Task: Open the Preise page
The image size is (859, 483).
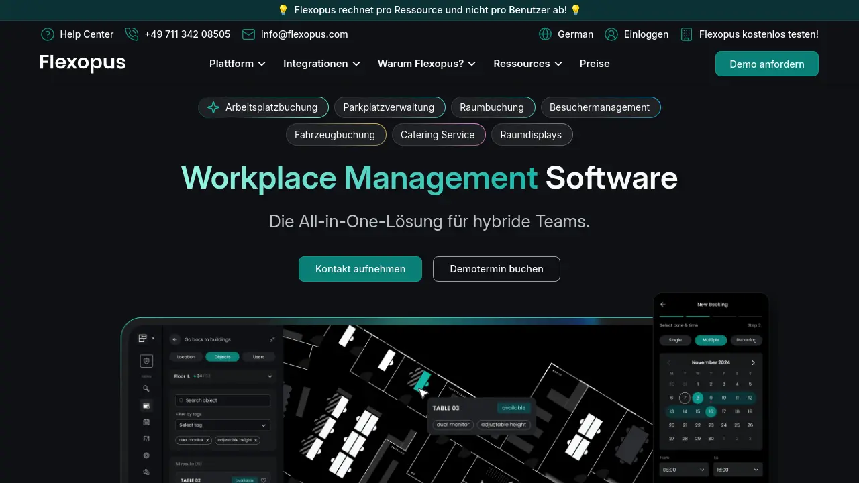Action: point(595,64)
